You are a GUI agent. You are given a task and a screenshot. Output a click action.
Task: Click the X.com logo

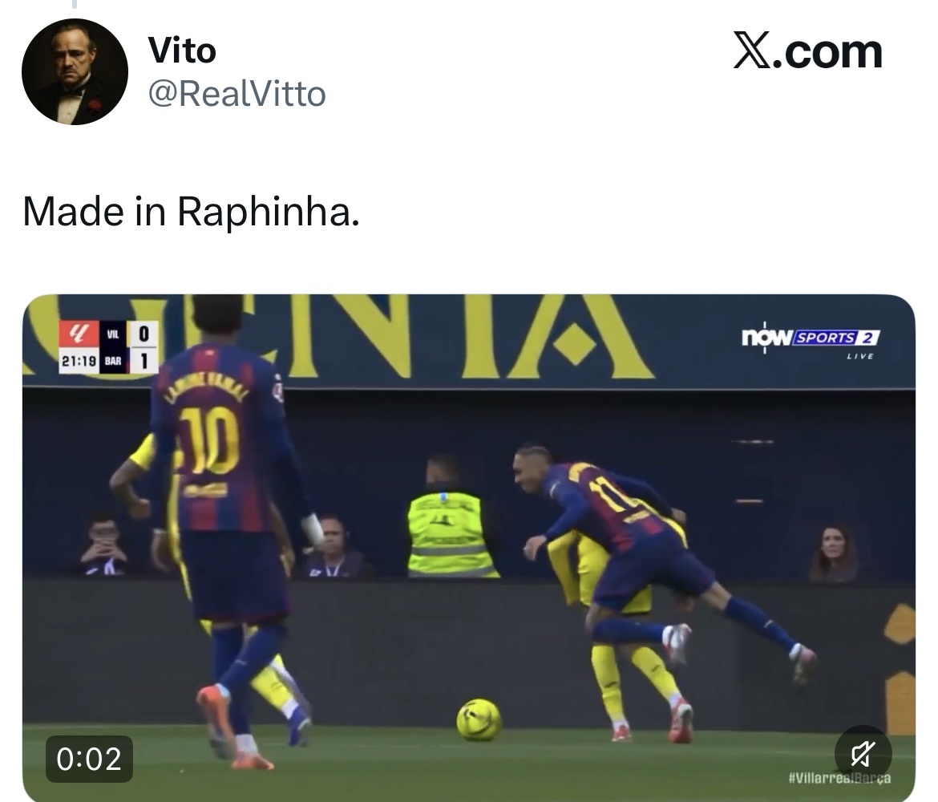coord(807,52)
